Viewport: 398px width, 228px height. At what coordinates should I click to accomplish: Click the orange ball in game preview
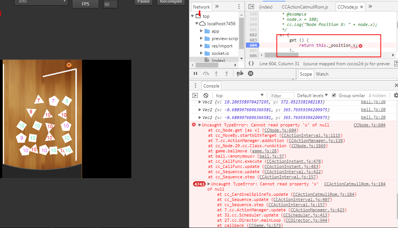69,65
